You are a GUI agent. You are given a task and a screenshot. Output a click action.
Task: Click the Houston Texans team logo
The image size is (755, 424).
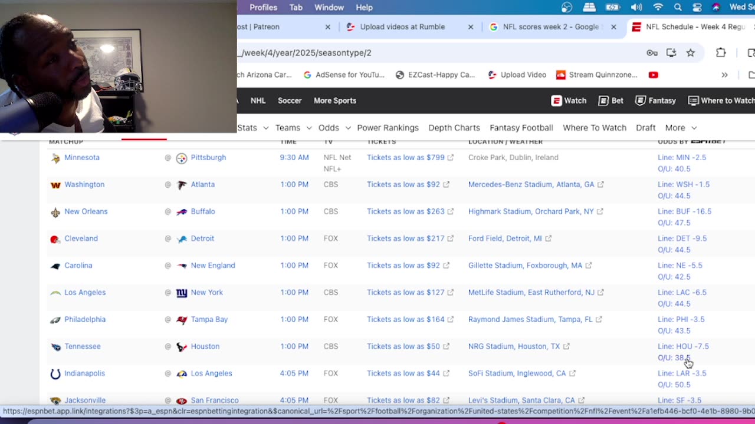pyautogui.click(x=182, y=347)
